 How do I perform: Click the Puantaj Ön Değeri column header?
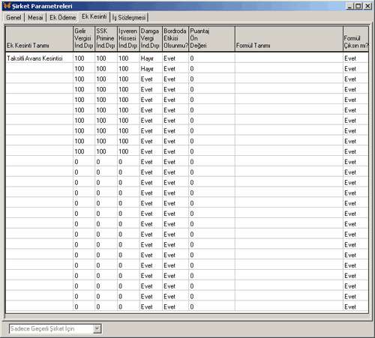tap(211, 39)
